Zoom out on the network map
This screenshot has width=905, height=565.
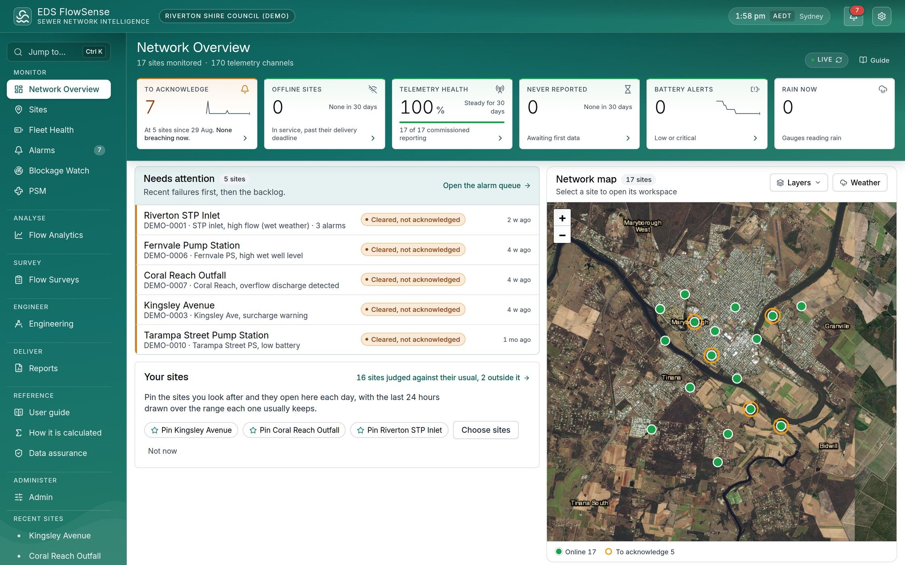[x=562, y=235]
